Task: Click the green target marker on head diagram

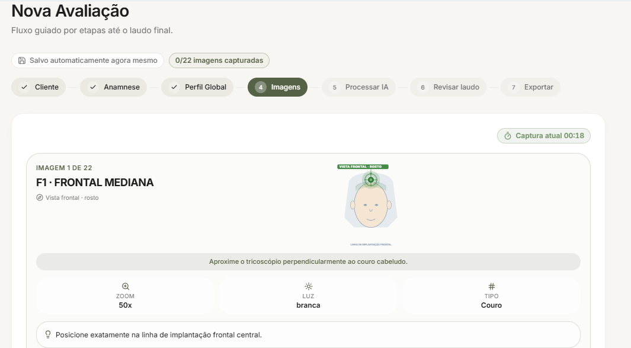Action: coord(371,180)
